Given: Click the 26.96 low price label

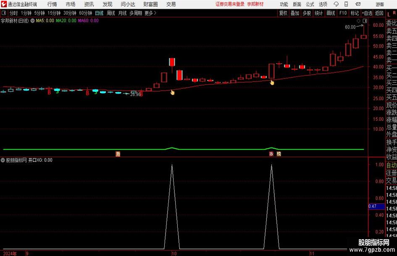Looking at the screenshot, I should (135, 94).
